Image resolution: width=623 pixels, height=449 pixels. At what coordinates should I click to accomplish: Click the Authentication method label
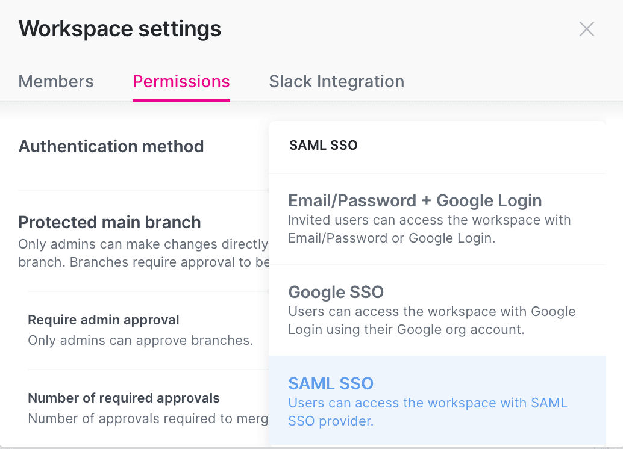111,146
